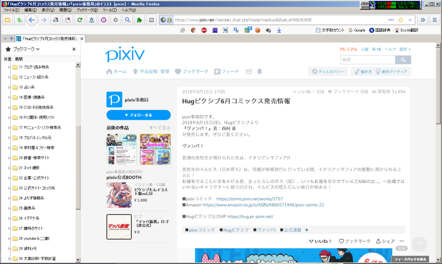Open the 設定 dropdown on pixiv
The height and width of the screenshot is (264, 442).
click(405, 50)
